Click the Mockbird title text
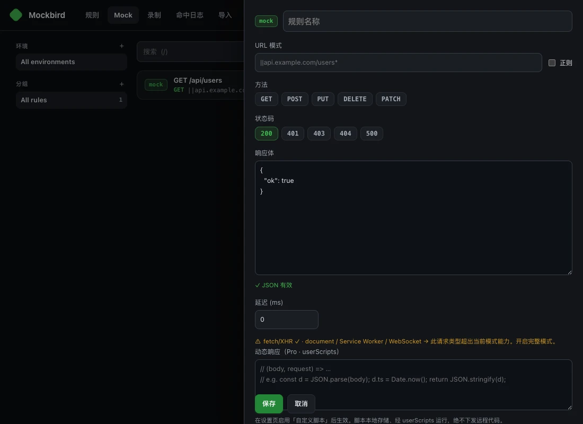 click(x=47, y=15)
